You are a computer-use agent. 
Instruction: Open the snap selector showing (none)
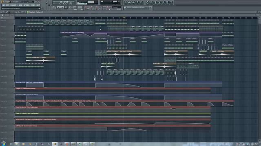(117, 7)
